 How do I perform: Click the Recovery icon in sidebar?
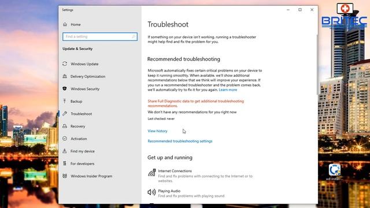coord(65,126)
